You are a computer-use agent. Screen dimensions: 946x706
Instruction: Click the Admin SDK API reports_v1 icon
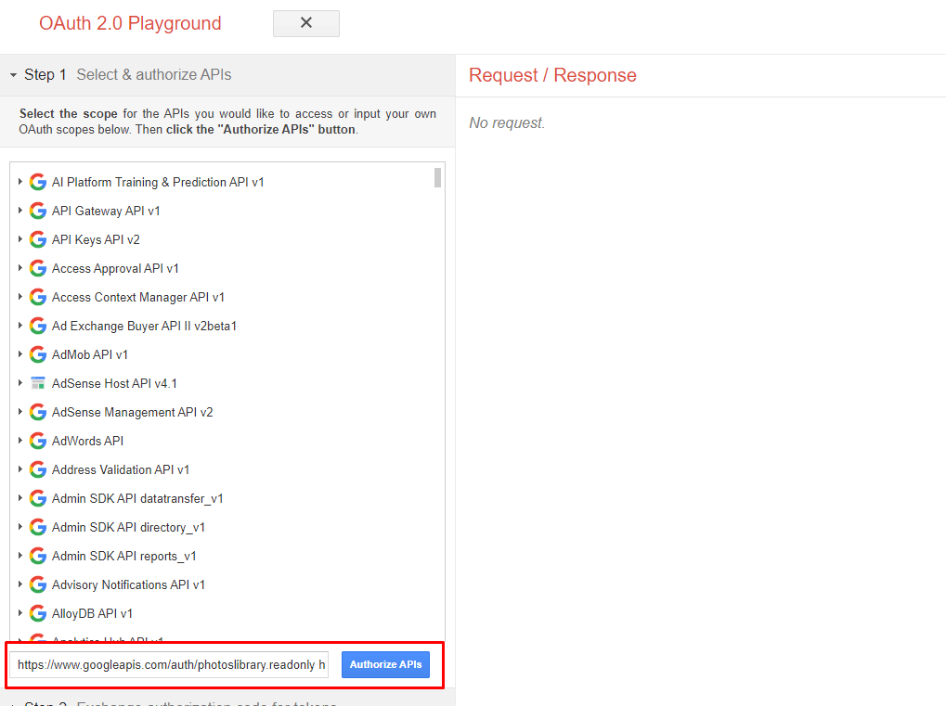[37, 555]
